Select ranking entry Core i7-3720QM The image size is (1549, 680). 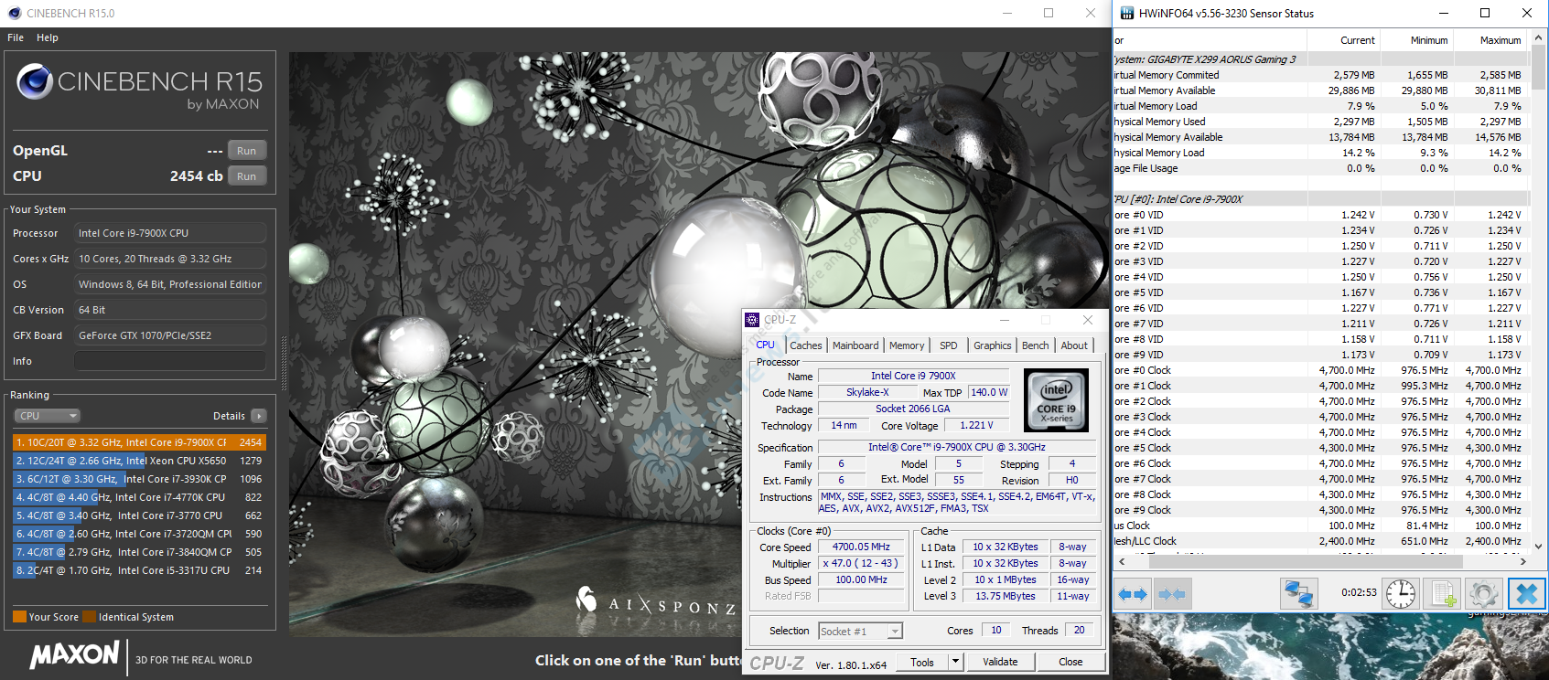point(139,534)
